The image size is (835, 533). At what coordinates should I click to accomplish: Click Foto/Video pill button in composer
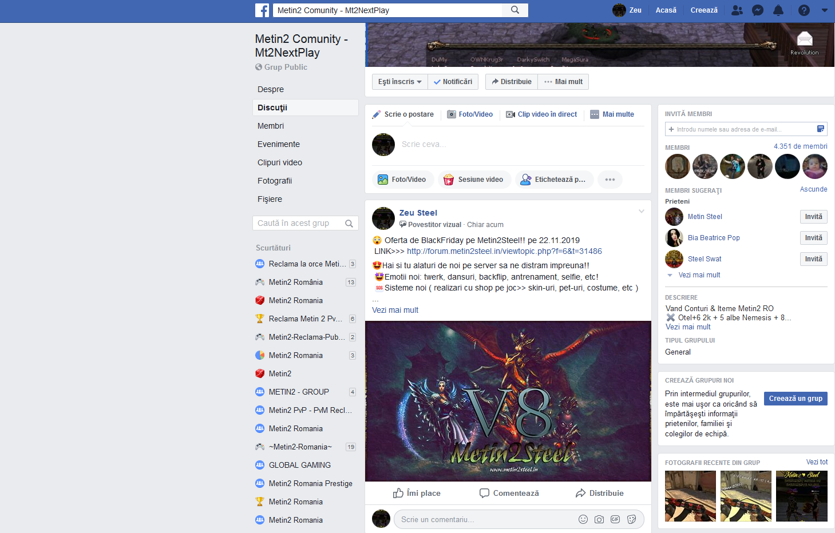403,180
